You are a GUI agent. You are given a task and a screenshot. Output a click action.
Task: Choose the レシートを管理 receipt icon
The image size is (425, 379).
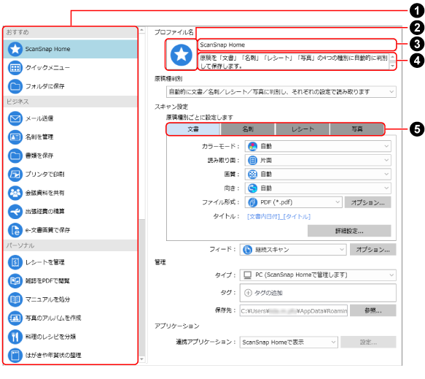(x=15, y=263)
